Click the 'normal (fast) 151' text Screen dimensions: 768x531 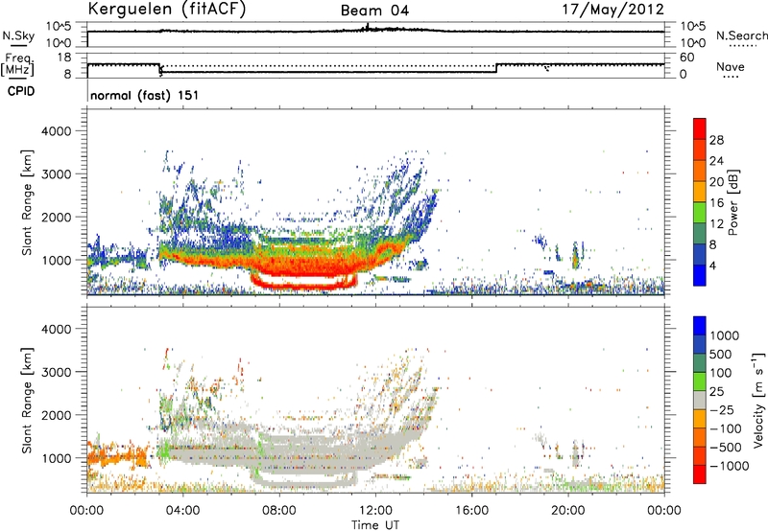coord(145,95)
